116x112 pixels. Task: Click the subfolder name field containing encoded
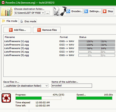(72, 86)
